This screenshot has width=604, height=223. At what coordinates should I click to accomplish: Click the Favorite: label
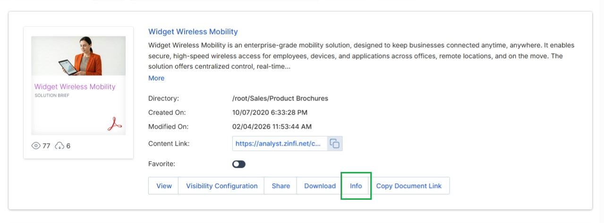pos(162,164)
